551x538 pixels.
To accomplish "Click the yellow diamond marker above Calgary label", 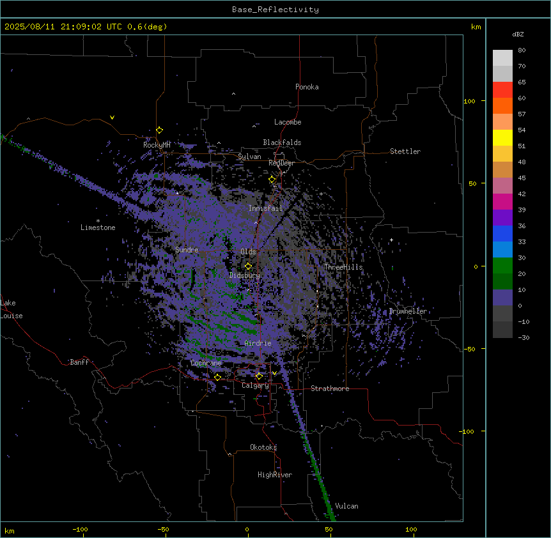I will point(259,376).
